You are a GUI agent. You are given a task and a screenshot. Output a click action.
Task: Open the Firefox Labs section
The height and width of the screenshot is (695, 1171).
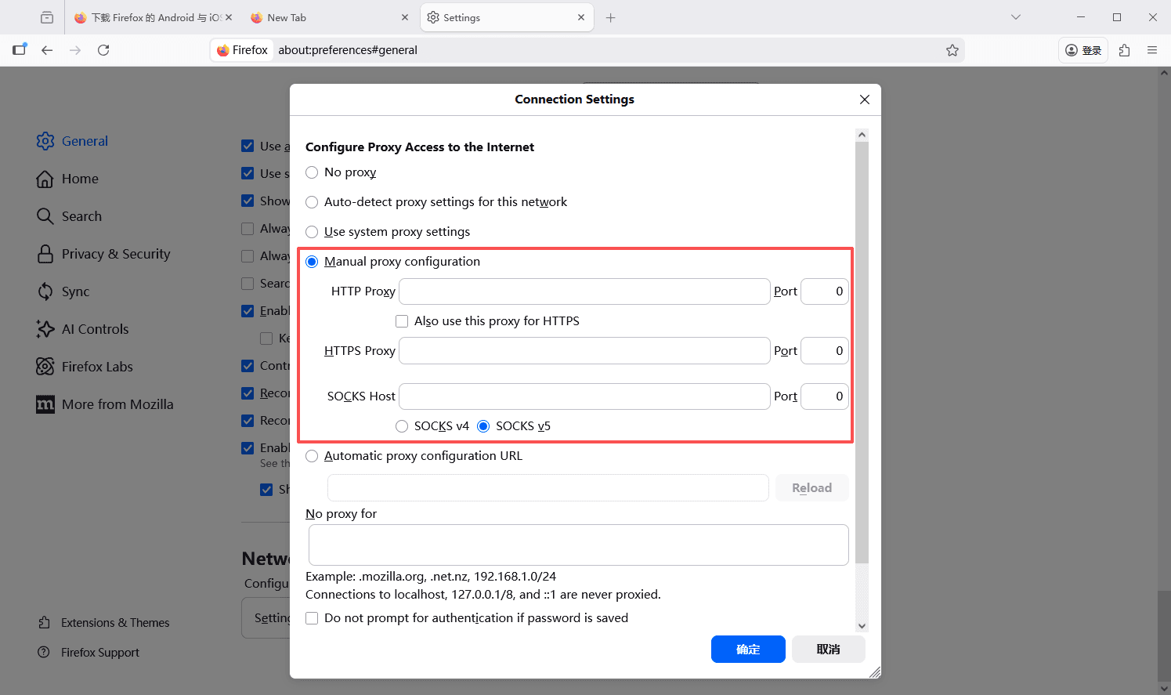point(96,366)
